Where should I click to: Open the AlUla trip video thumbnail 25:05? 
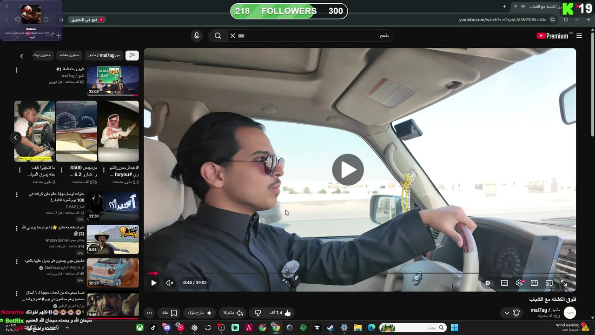tap(112, 80)
